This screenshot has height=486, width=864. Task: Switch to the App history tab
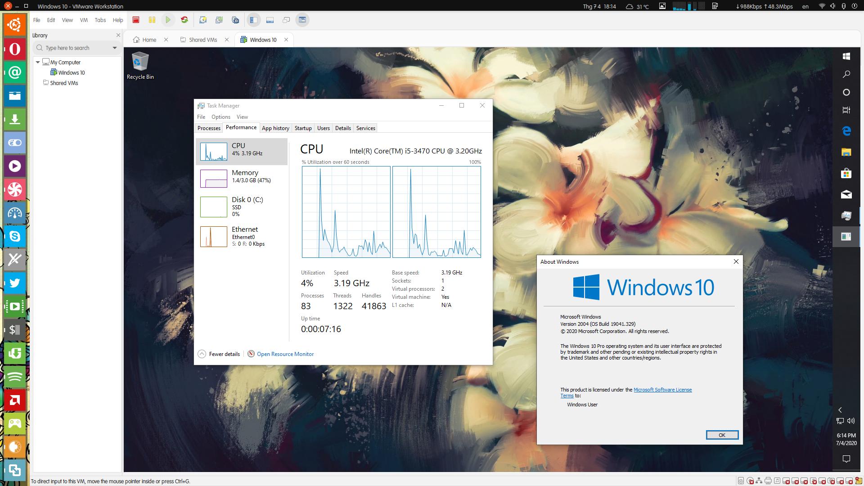click(275, 128)
